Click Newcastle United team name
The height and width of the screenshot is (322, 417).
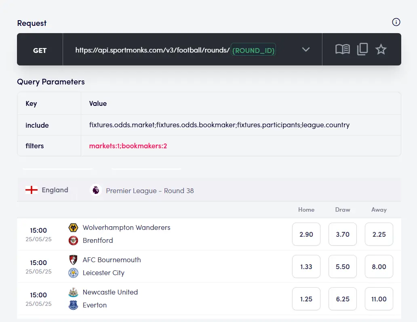point(110,292)
